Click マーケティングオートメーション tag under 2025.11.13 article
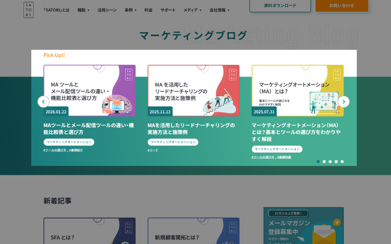This screenshot has height=244, width=391. click(173, 142)
